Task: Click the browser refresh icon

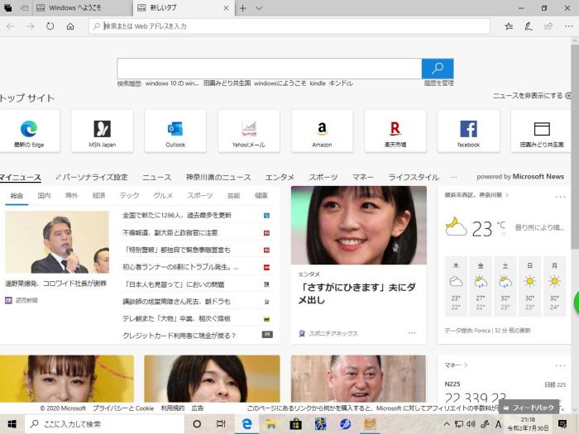Action: pos(50,26)
